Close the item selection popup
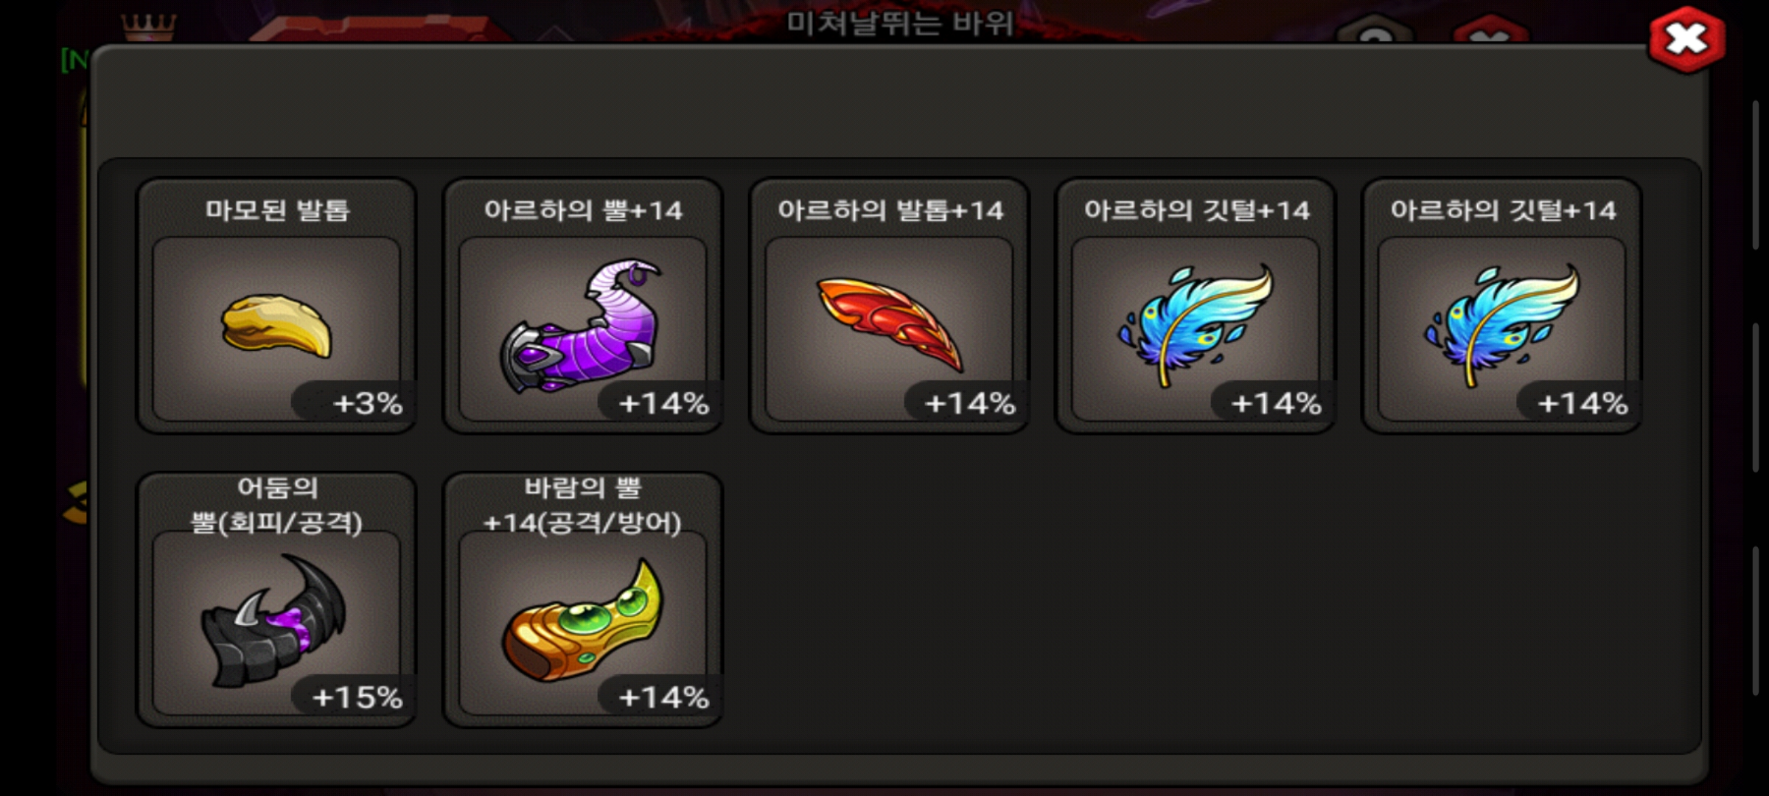 [x=1686, y=40]
